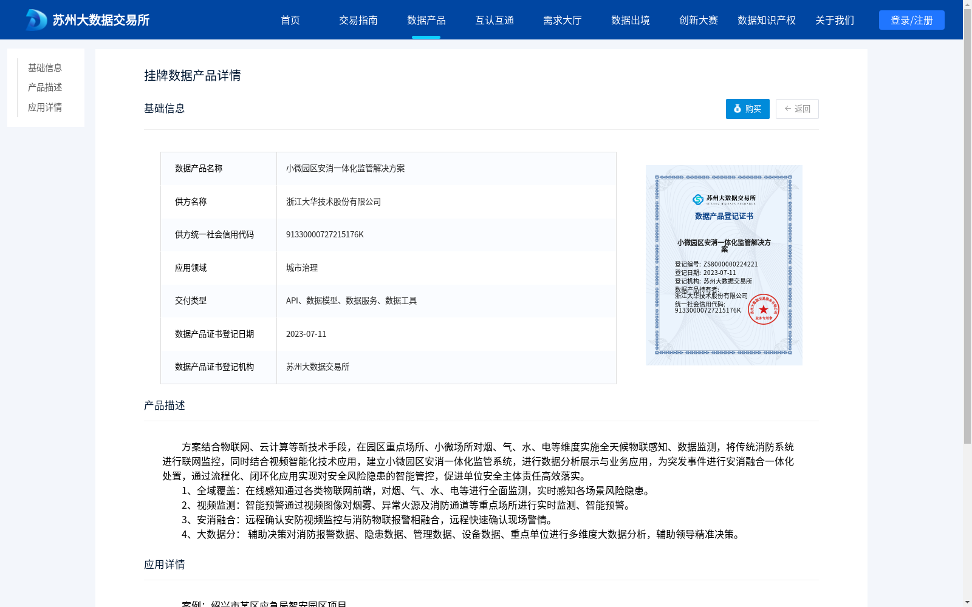The image size is (972, 607).
Task: Click the 案例 line under 应用详情
Action: click(264, 603)
